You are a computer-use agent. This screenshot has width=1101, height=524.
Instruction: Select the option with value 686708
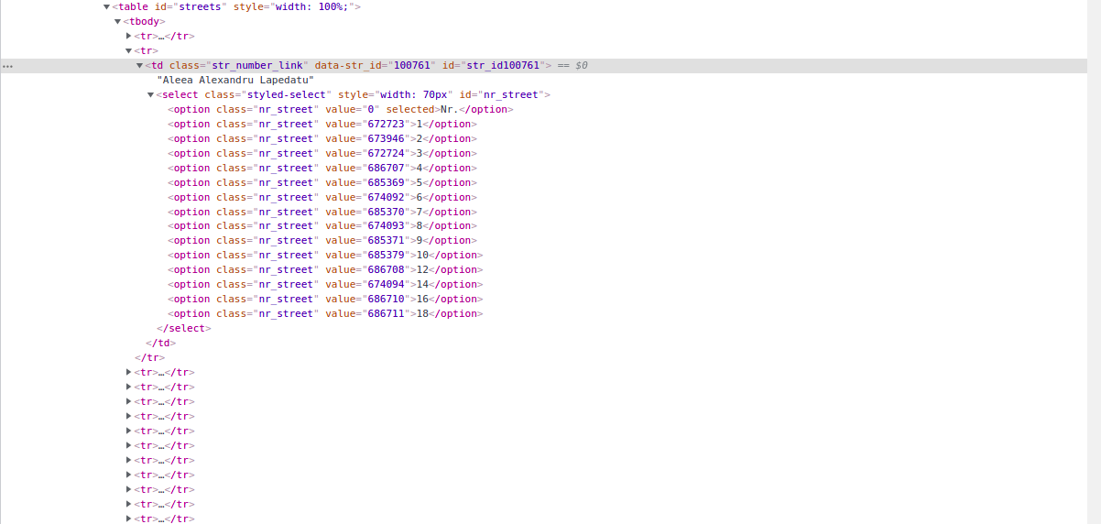pyautogui.click(x=325, y=269)
